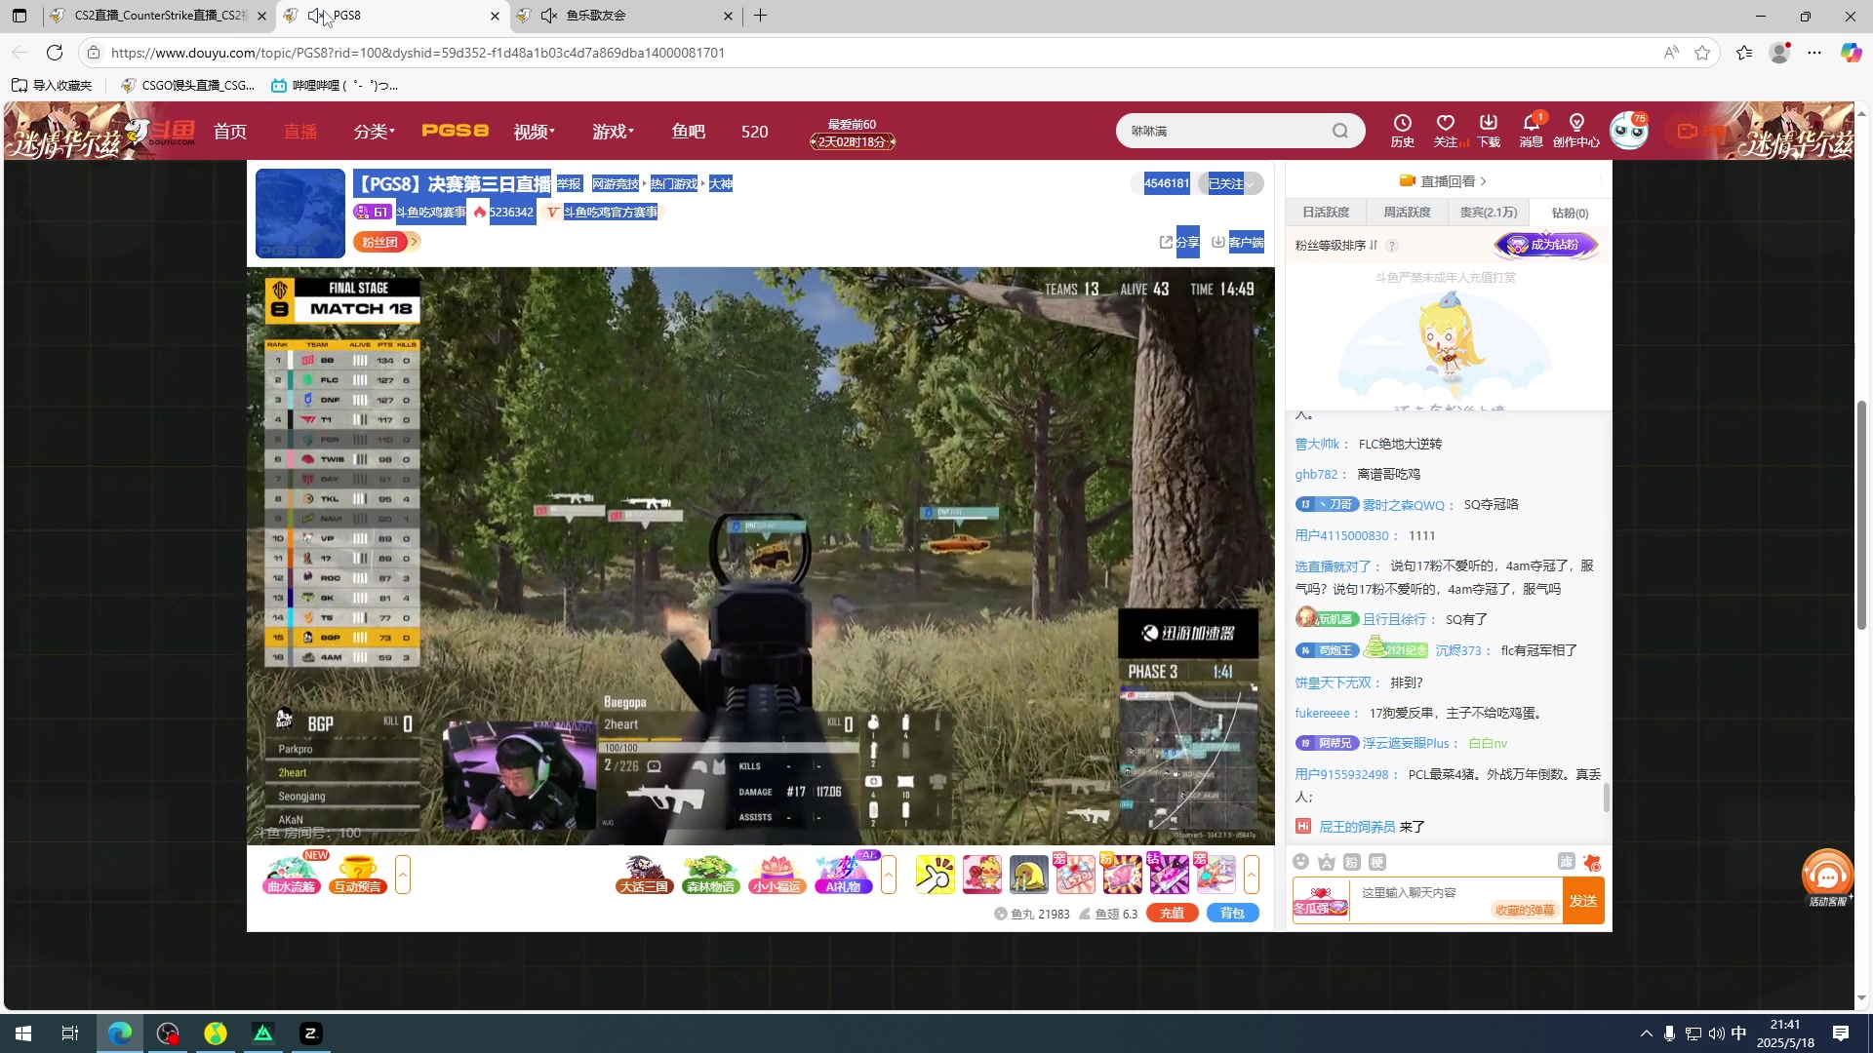Open the 森林物语 game icon
The image size is (1873, 1053).
point(711,874)
